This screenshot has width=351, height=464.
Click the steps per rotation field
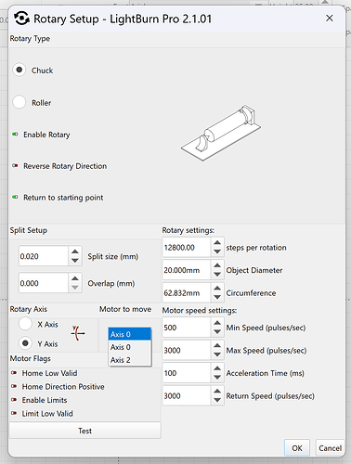click(187, 247)
